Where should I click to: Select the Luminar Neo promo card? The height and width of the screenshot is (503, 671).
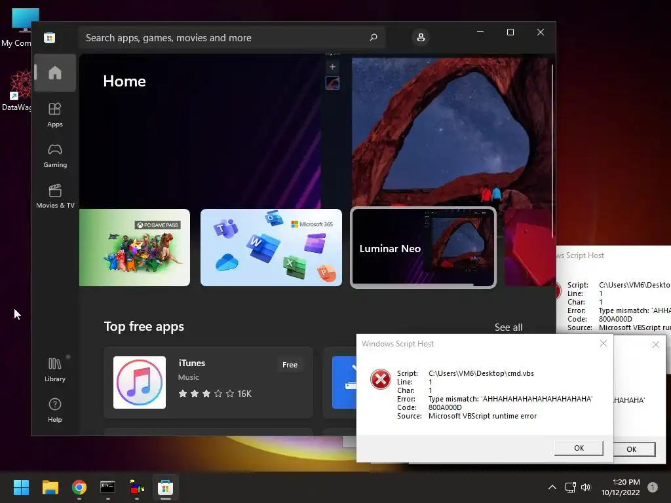tap(423, 247)
